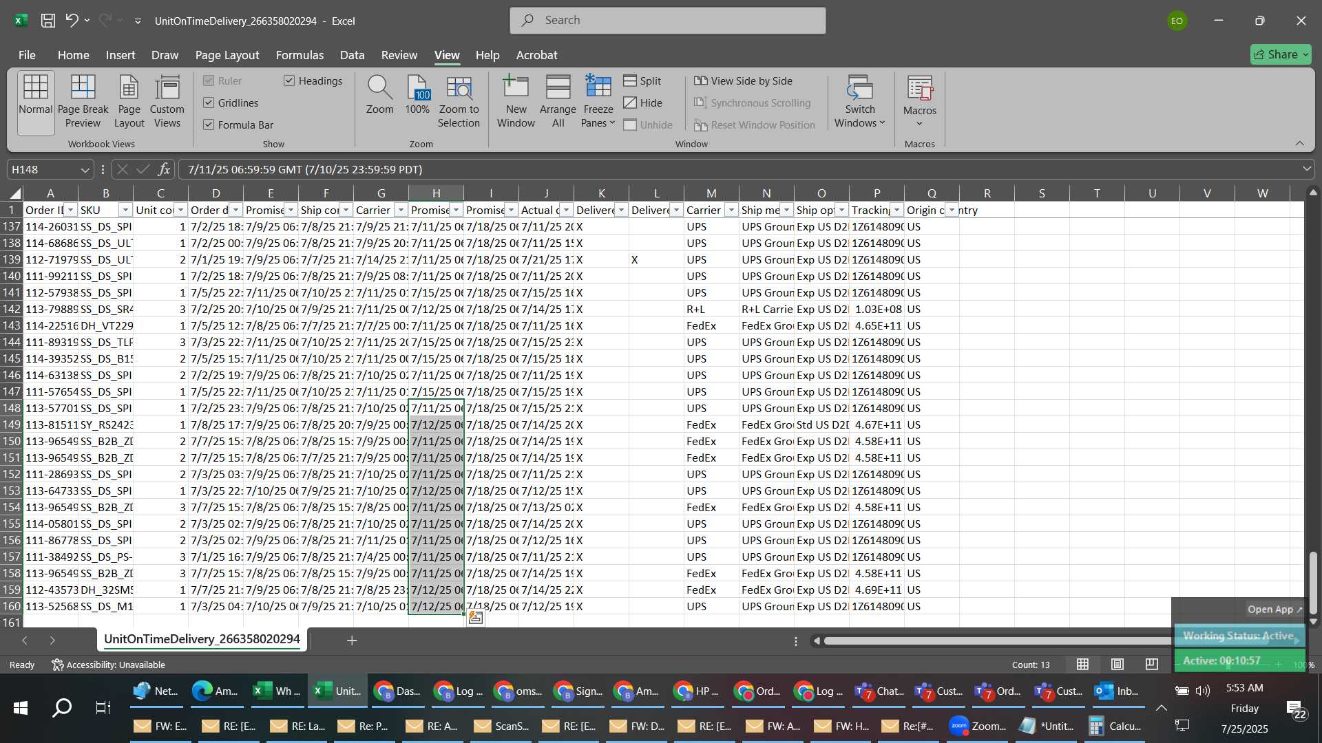
Task: Switch to the Acrobat tab
Action: [x=536, y=55]
